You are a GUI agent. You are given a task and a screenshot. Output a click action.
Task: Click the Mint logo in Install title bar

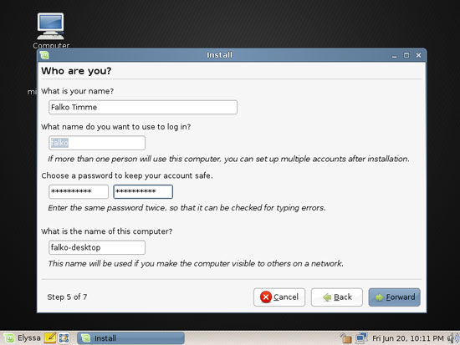click(x=44, y=55)
